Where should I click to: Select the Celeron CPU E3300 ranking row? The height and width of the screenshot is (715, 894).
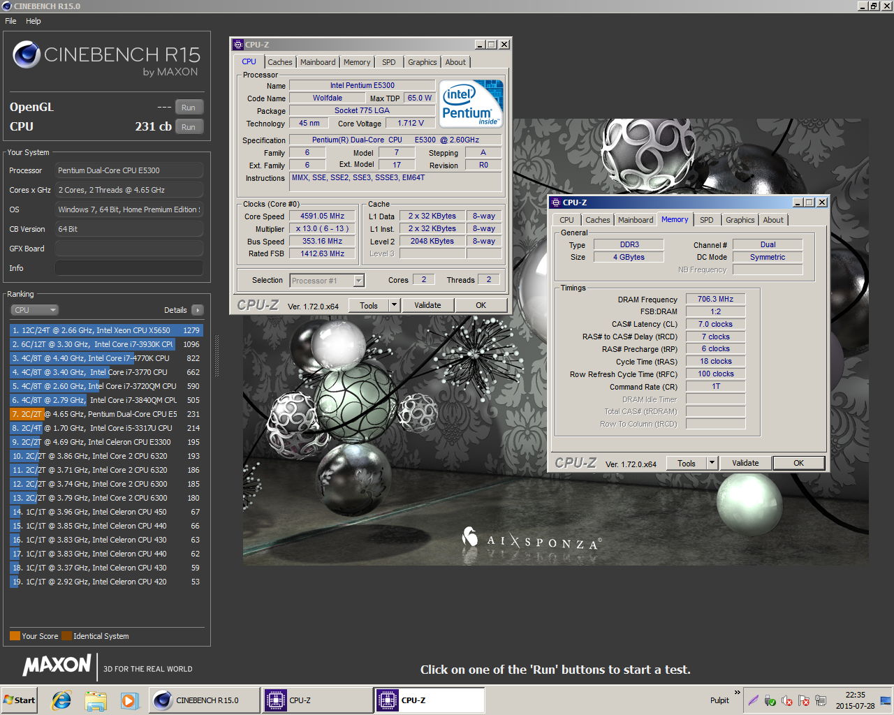point(106,442)
